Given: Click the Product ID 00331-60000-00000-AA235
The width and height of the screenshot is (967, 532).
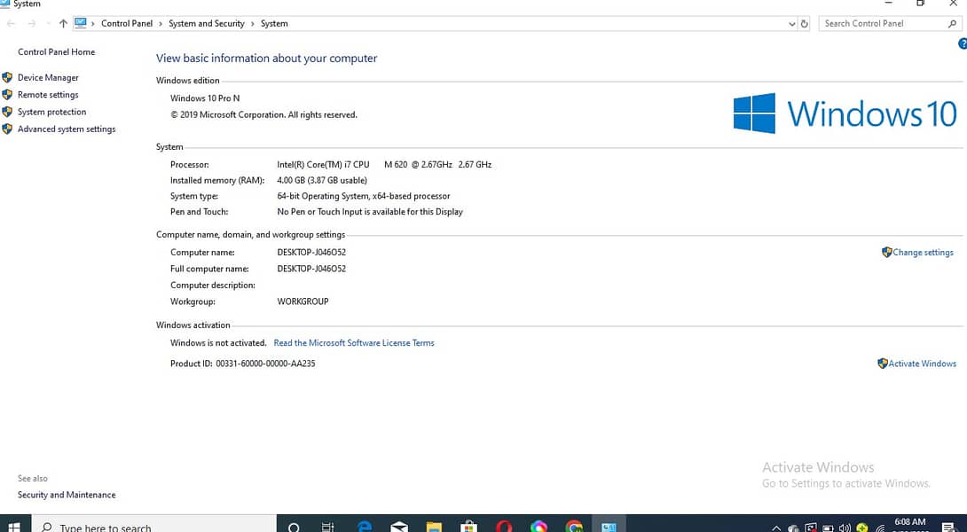Looking at the screenshot, I should tap(242, 364).
